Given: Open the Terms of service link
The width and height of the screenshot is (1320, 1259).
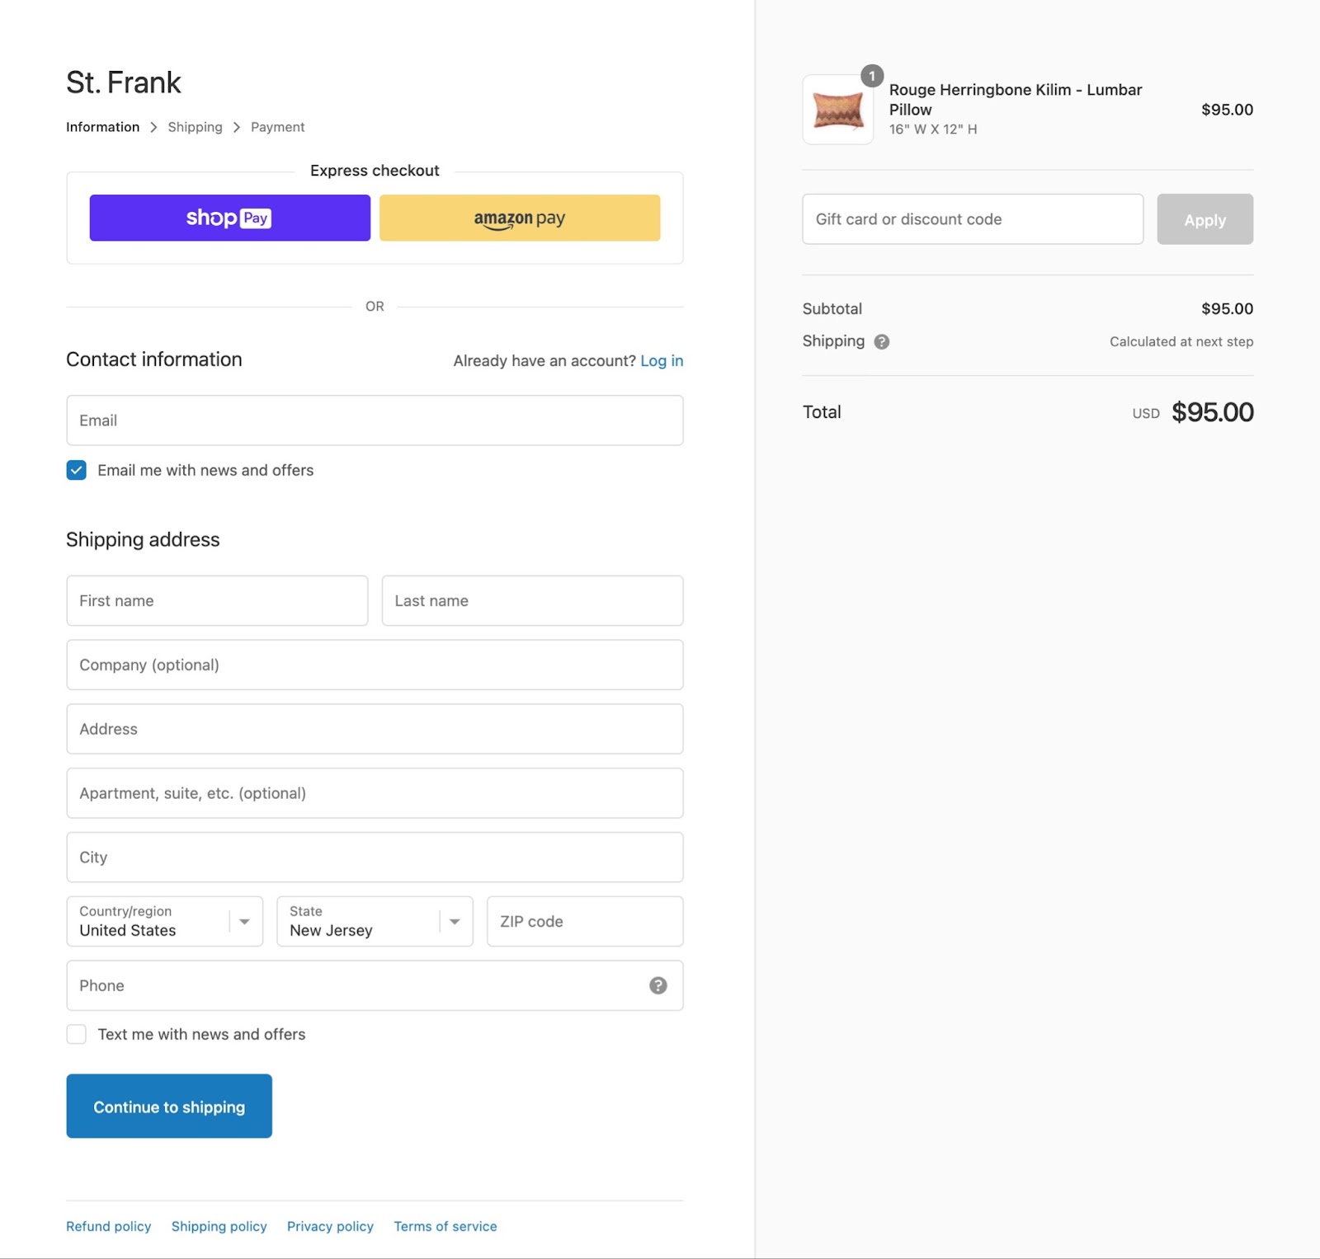Looking at the screenshot, I should pyautogui.click(x=445, y=1226).
